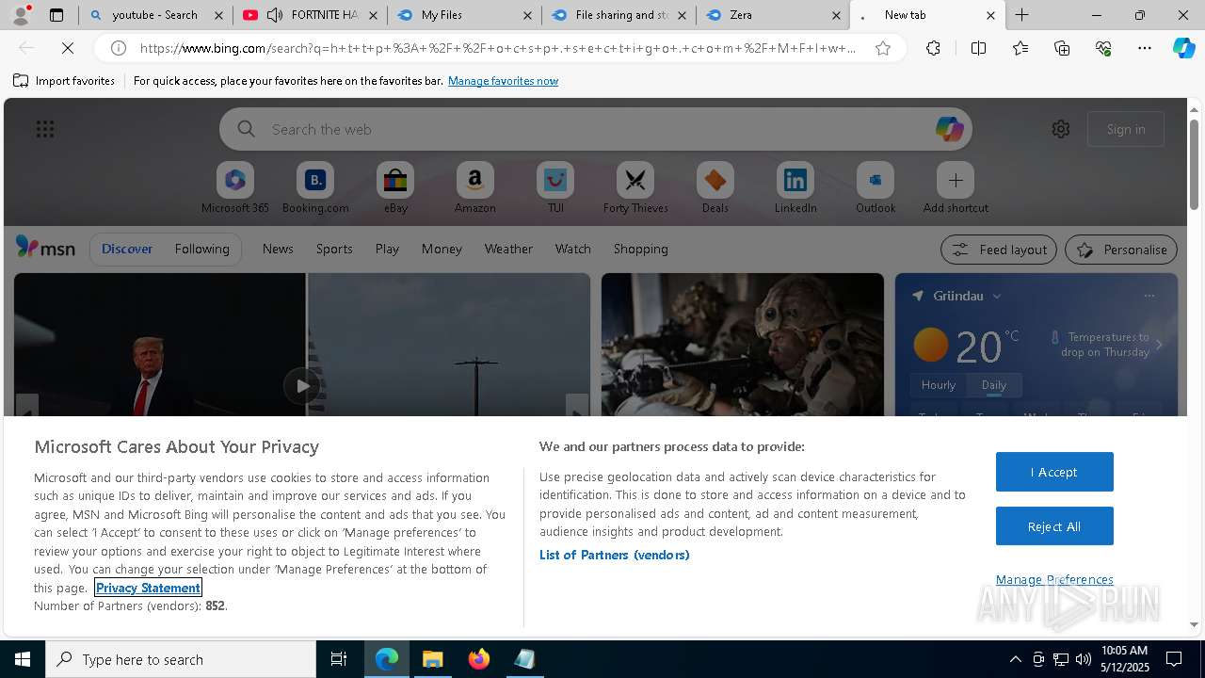Click Import favorites in favorites bar
Screen dimensions: 1205x678
(64, 81)
